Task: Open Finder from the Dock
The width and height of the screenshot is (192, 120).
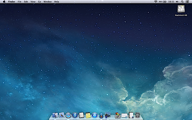Action: (x=55, y=115)
